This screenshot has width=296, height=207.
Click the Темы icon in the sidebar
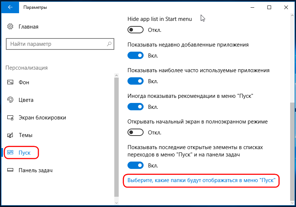(10, 135)
